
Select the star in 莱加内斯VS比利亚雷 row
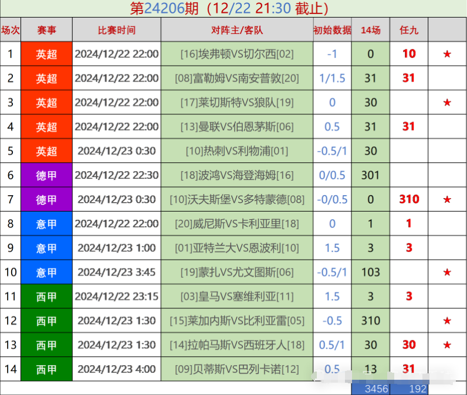point(447,321)
